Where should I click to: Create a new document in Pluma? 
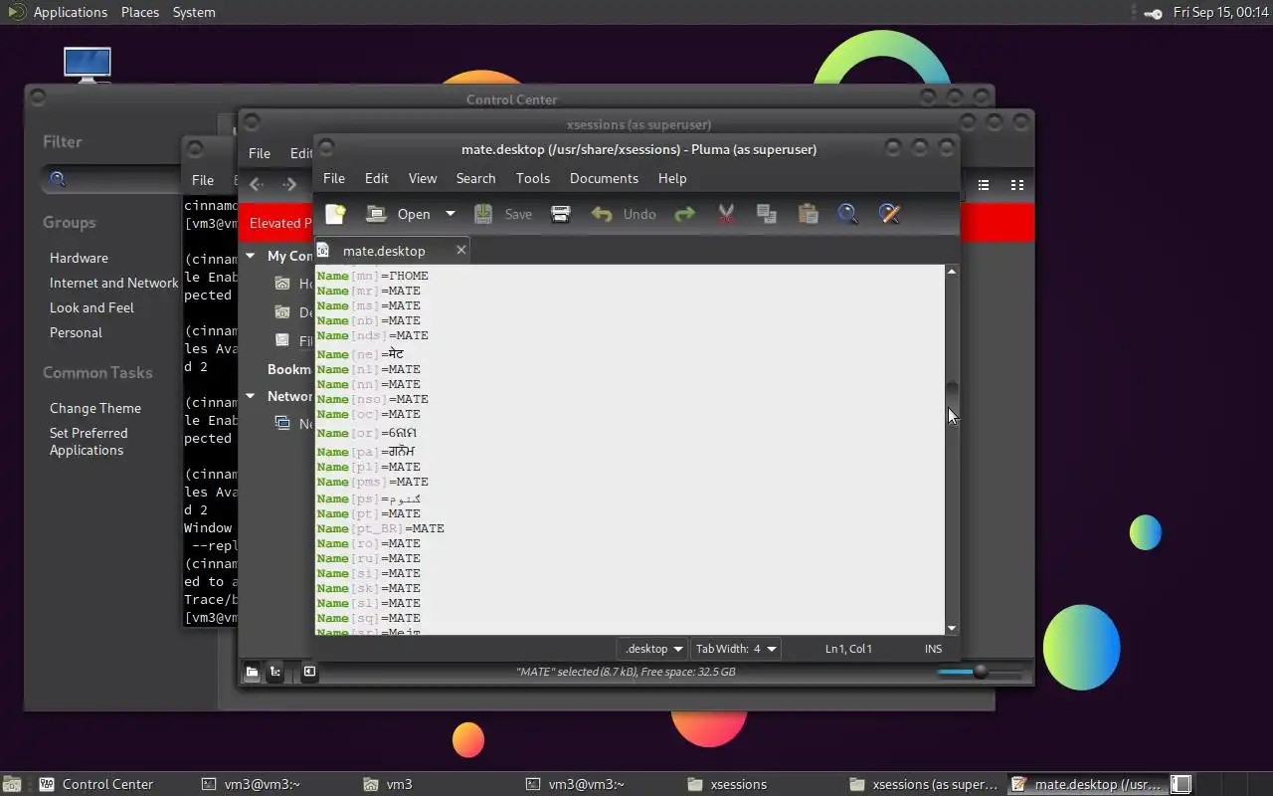[x=335, y=214]
